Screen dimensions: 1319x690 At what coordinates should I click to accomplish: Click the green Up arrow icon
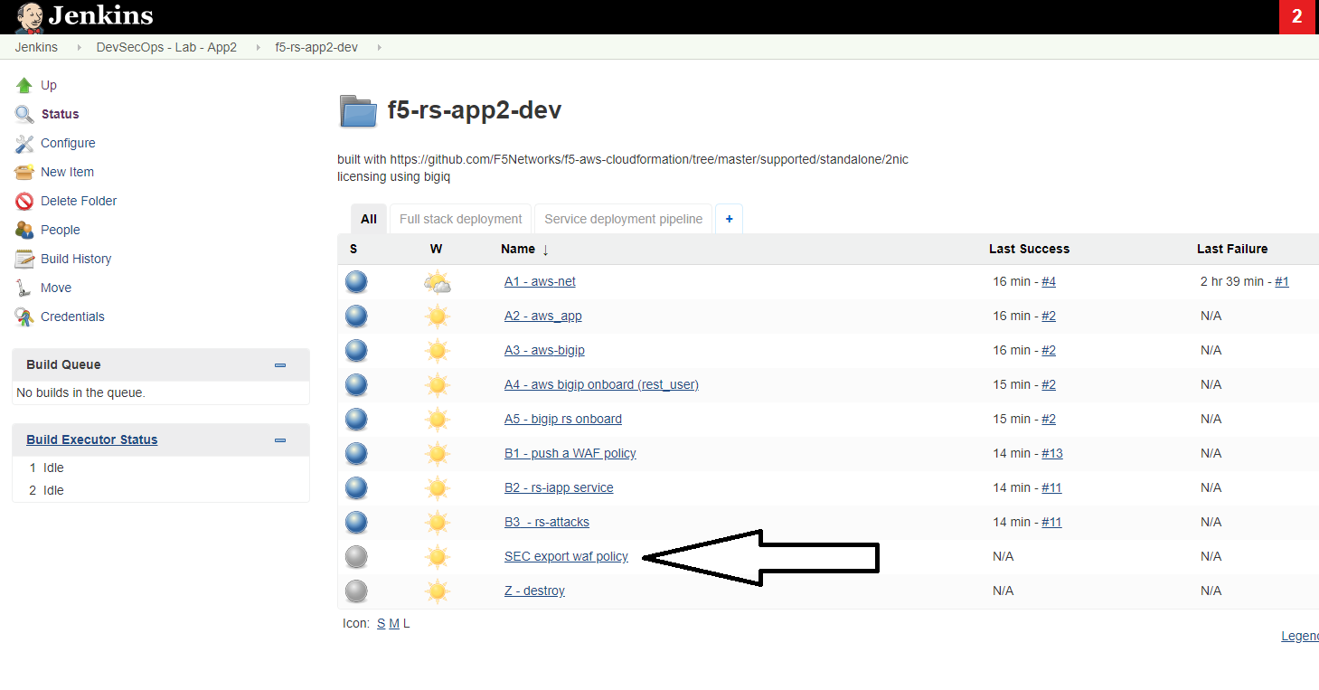24,85
